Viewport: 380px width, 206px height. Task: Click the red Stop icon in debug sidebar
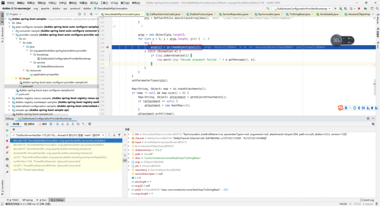pyautogui.click(x=7, y=141)
